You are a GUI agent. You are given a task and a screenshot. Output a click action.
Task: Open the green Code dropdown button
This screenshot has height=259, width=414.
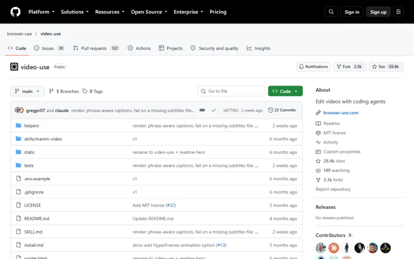pos(285,91)
